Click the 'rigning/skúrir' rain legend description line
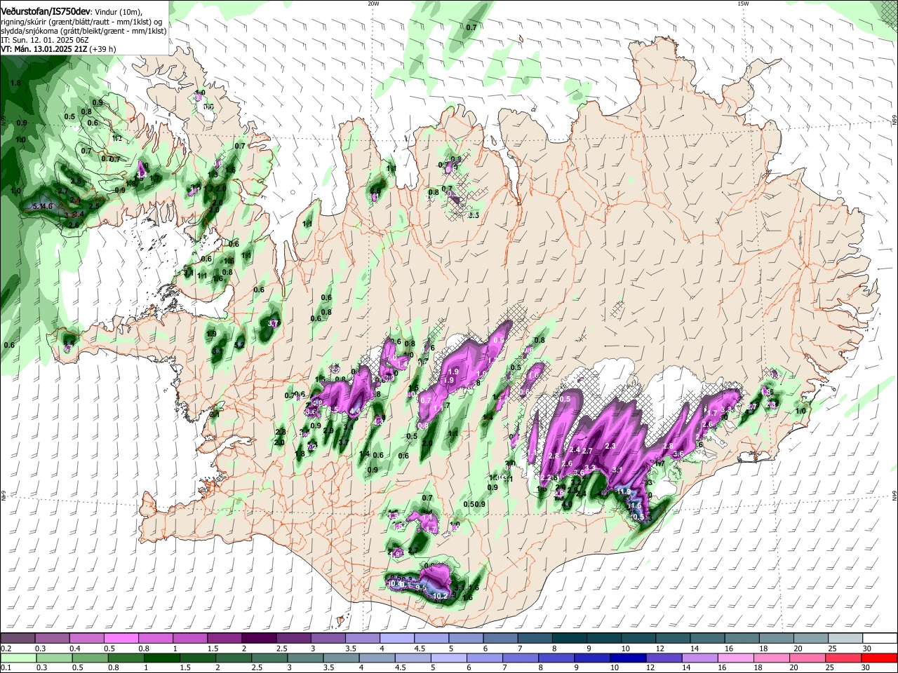This screenshot has width=898, height=673. coord(83,22)
